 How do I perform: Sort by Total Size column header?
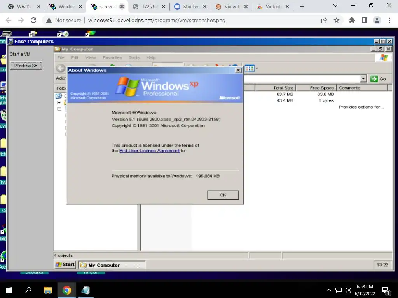point(275,88)
